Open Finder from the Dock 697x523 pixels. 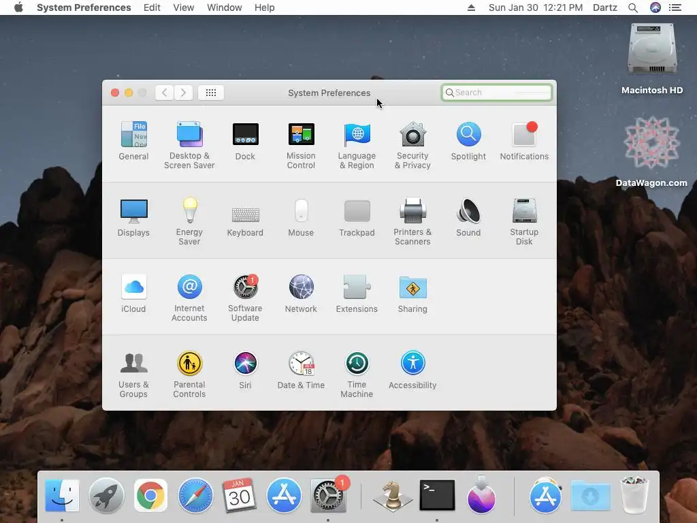(62, 495)
